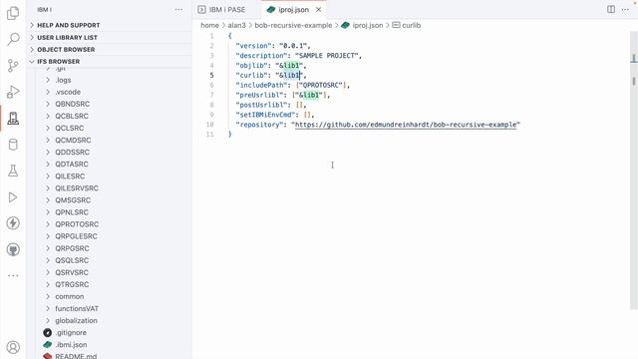Open the Accounts icon
Screen dimensions: 638x359
[13, 347]
